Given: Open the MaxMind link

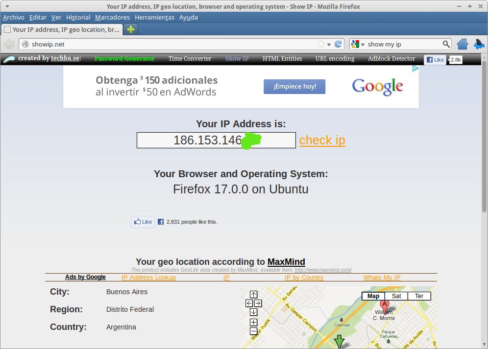Looking at the screenshot, I should pos(286,262).
